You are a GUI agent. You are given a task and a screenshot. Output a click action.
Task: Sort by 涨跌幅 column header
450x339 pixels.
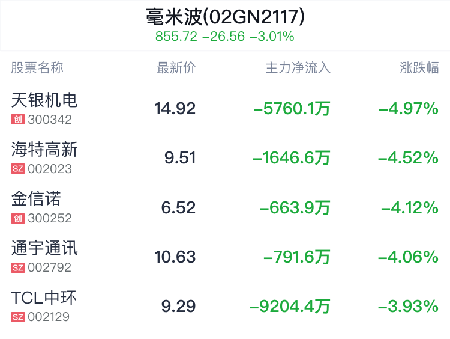pyautogui.click(x=419, y=68)
